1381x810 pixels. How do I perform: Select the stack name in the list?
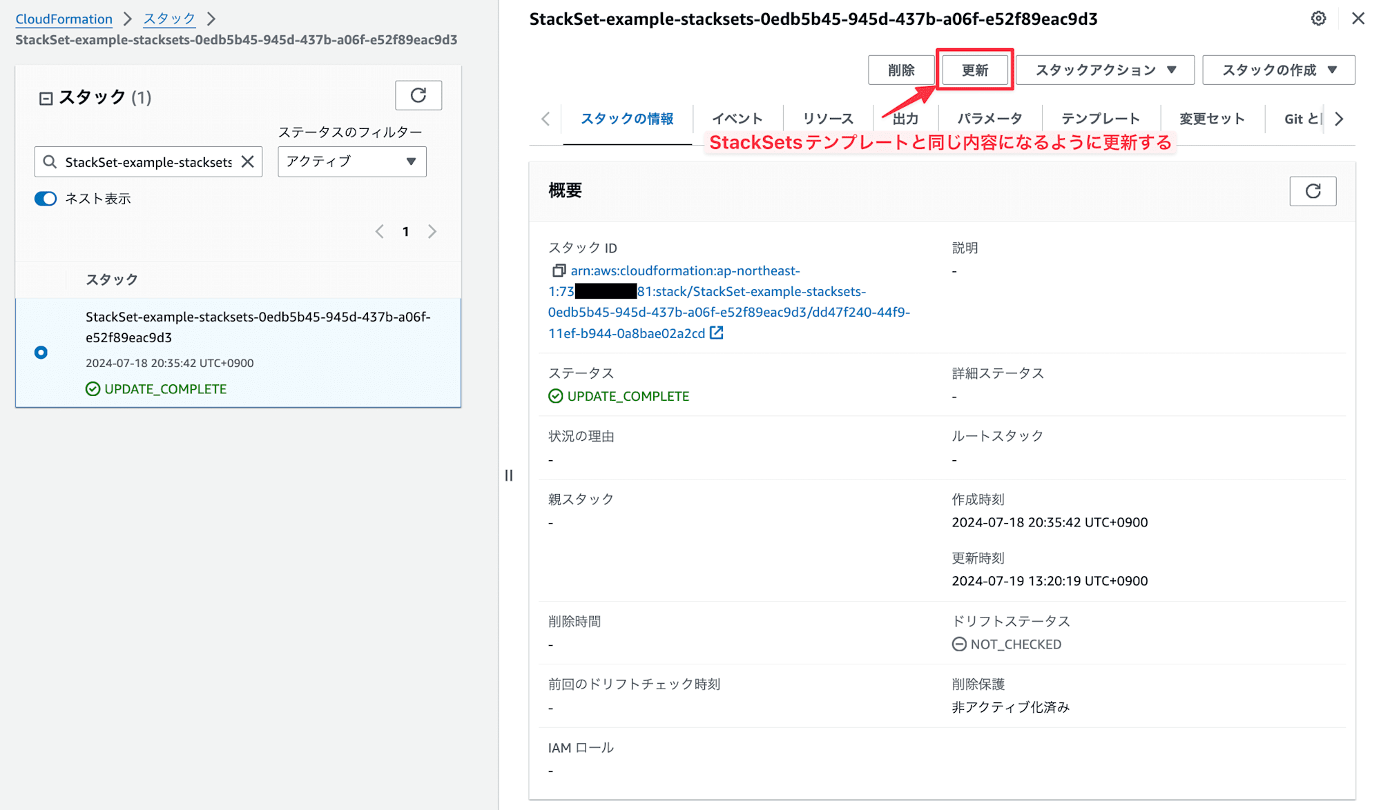click(x=258, y=327)
